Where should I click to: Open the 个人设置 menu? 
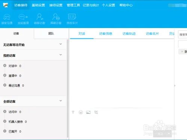tap(108, 5)
